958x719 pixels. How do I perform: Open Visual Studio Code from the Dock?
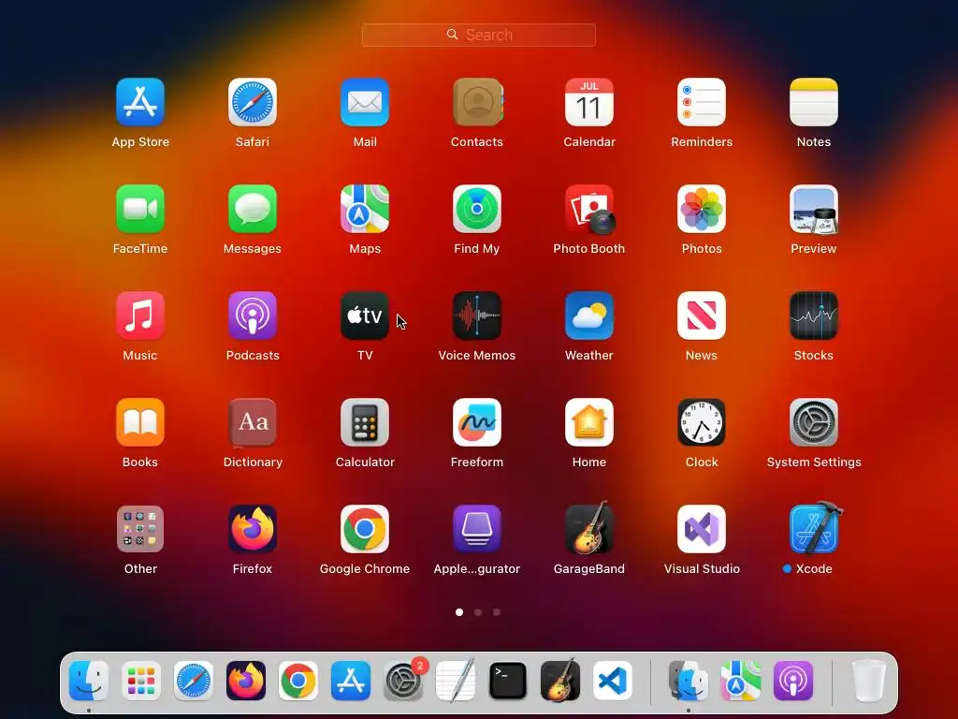coord(613,681)
